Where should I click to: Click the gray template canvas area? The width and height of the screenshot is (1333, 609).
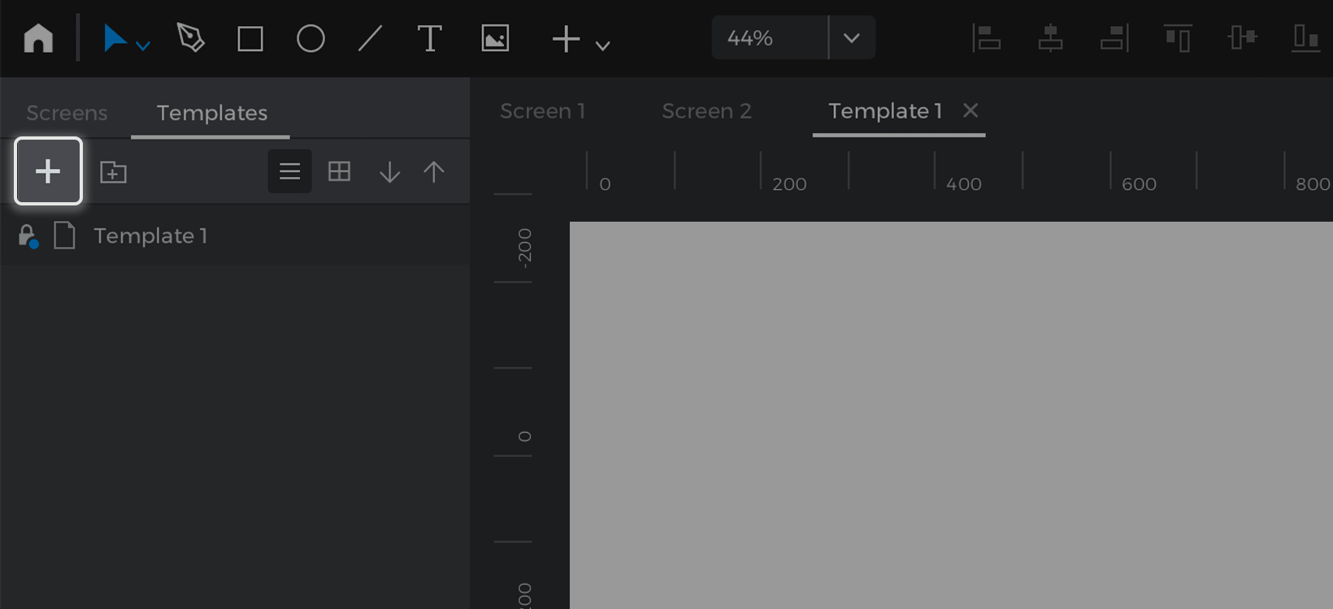click(x=951, y=415)
